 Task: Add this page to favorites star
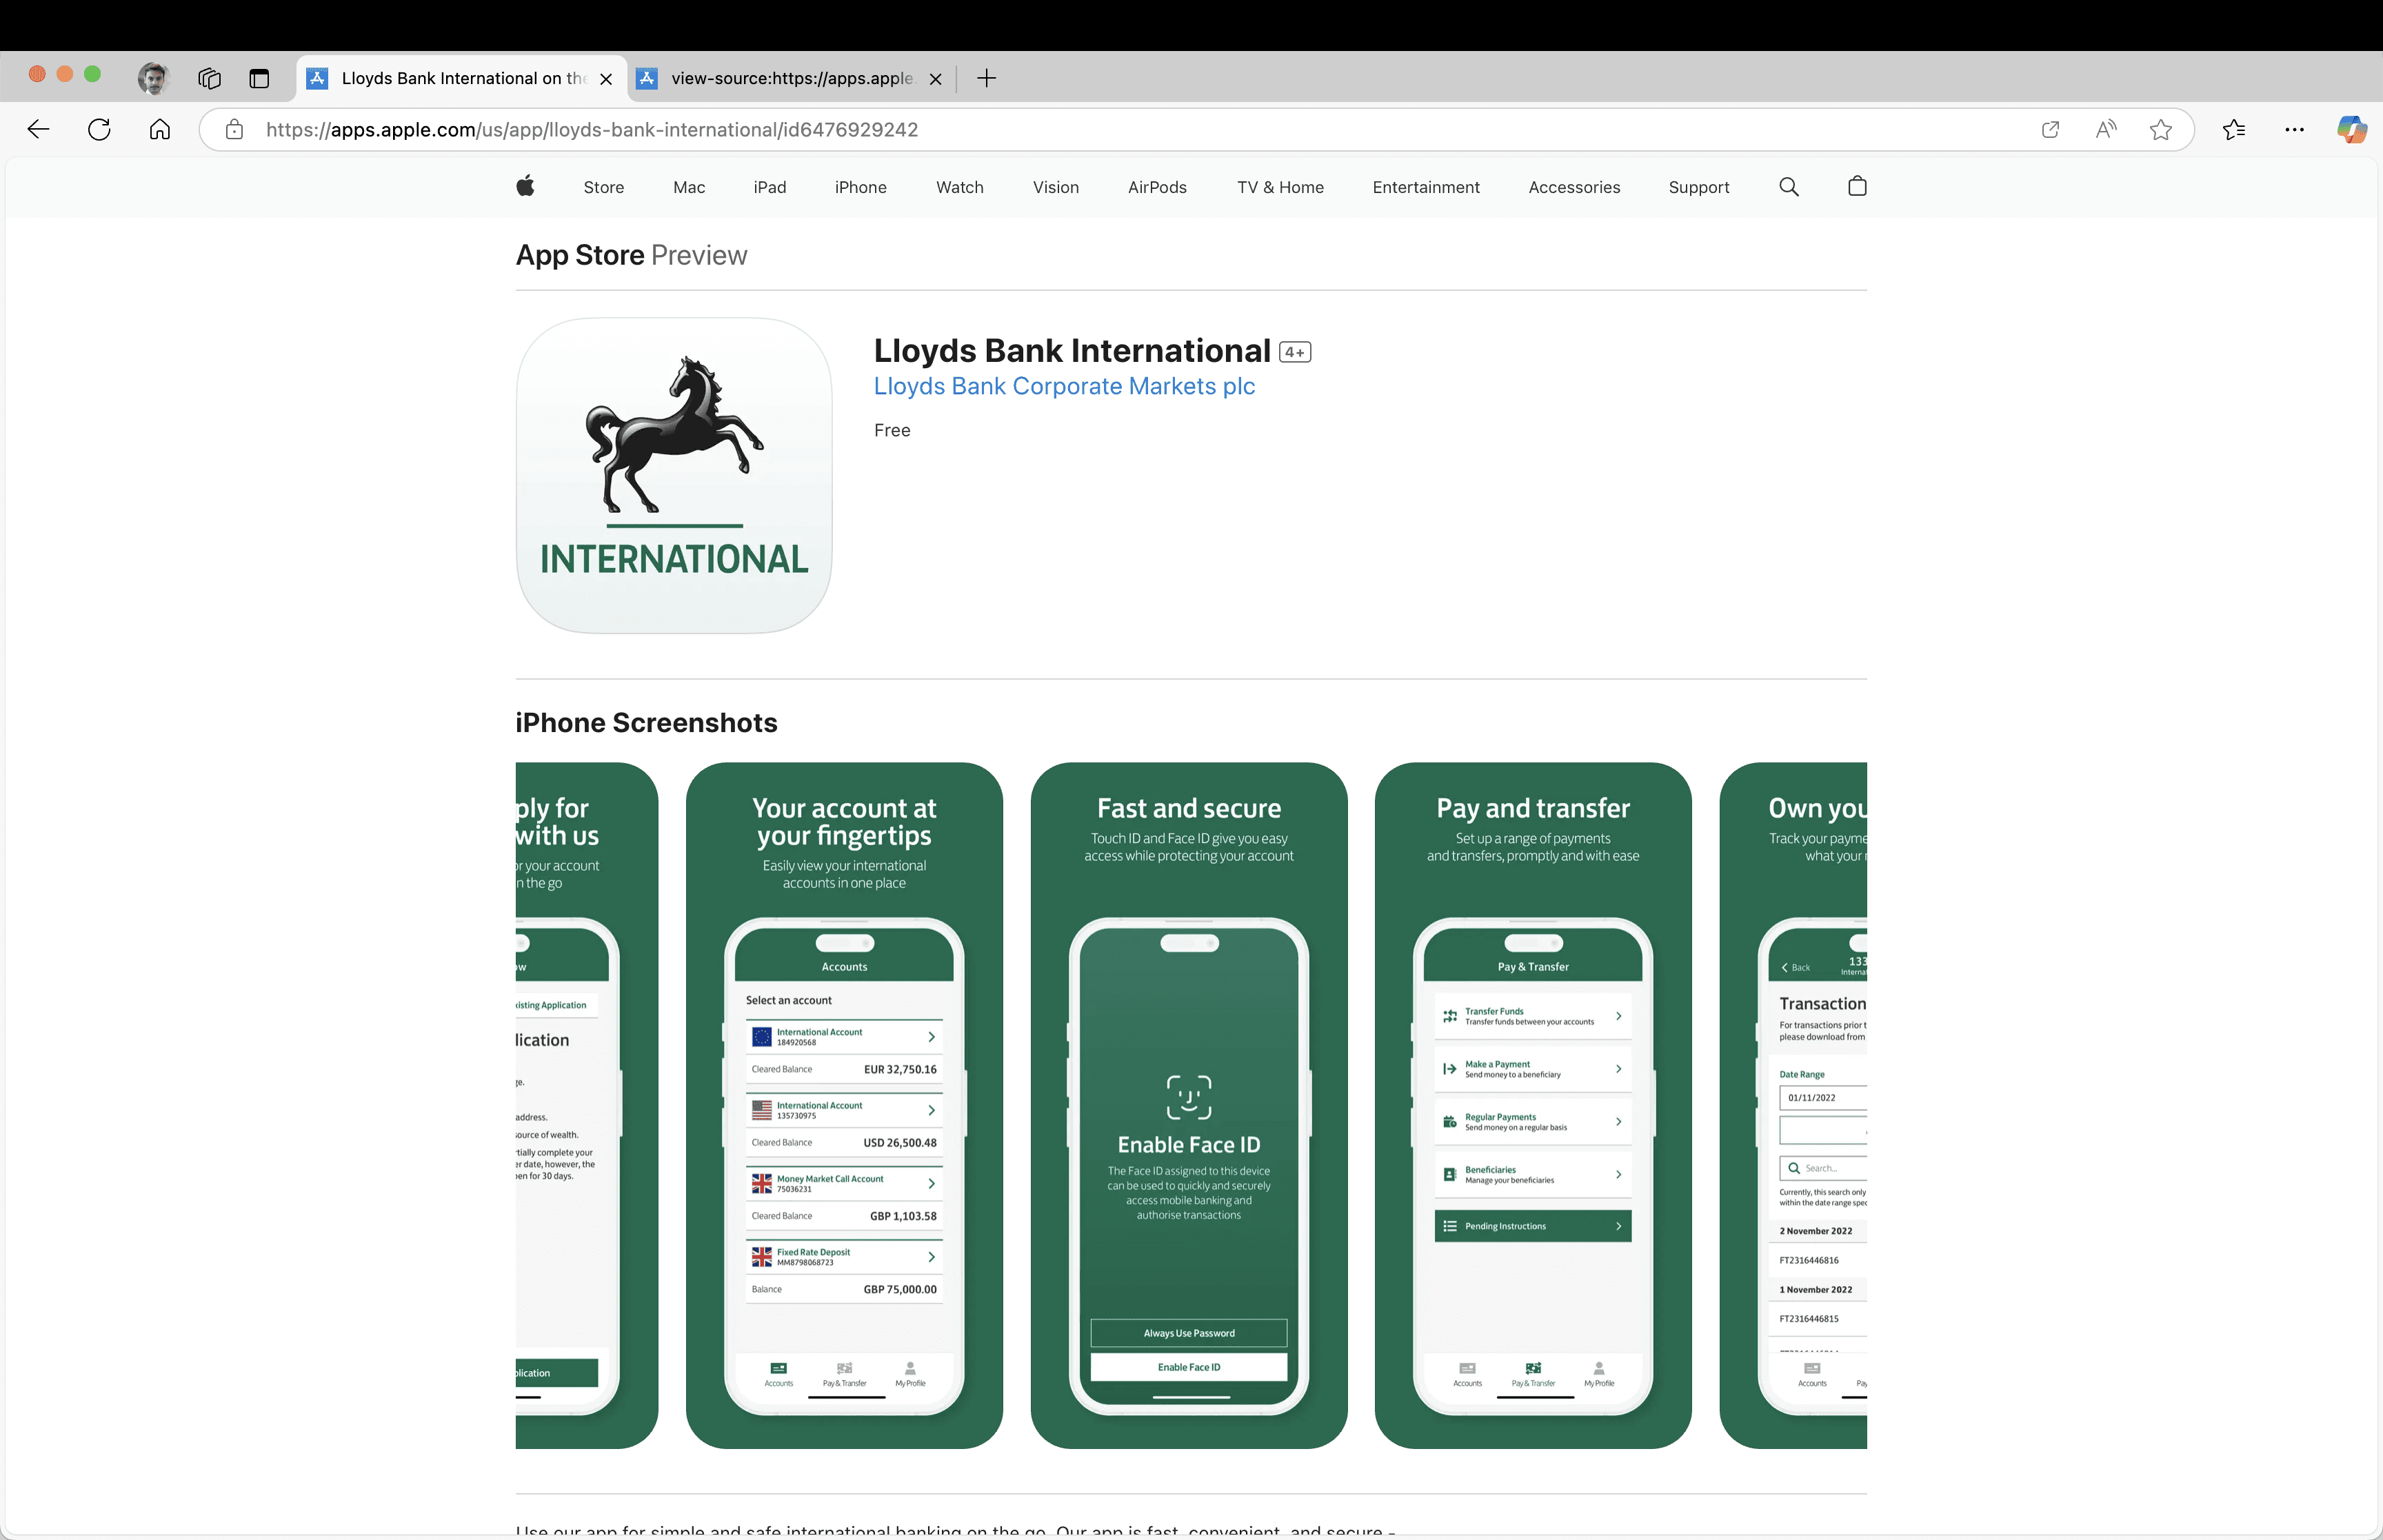tap(2161, 129)
